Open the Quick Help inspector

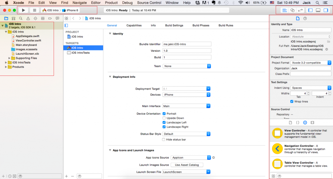click(x=305, y=19)
